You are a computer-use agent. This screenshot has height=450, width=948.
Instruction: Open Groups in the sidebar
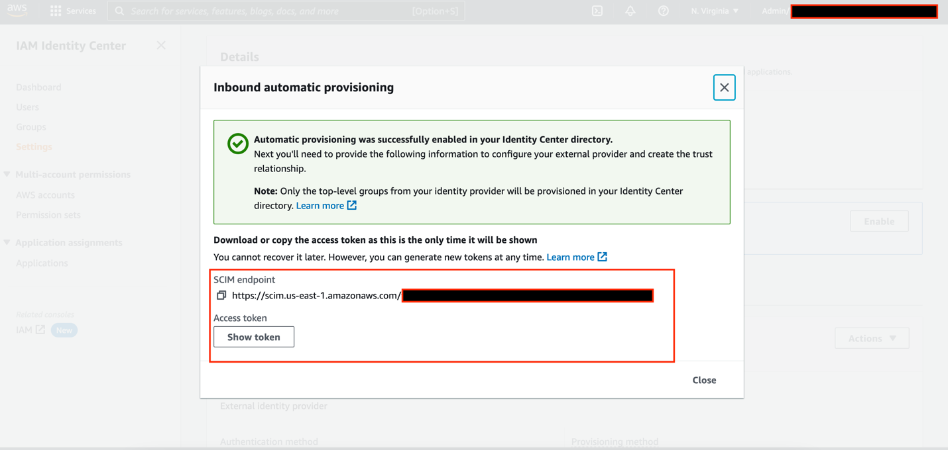pos(31,127)
